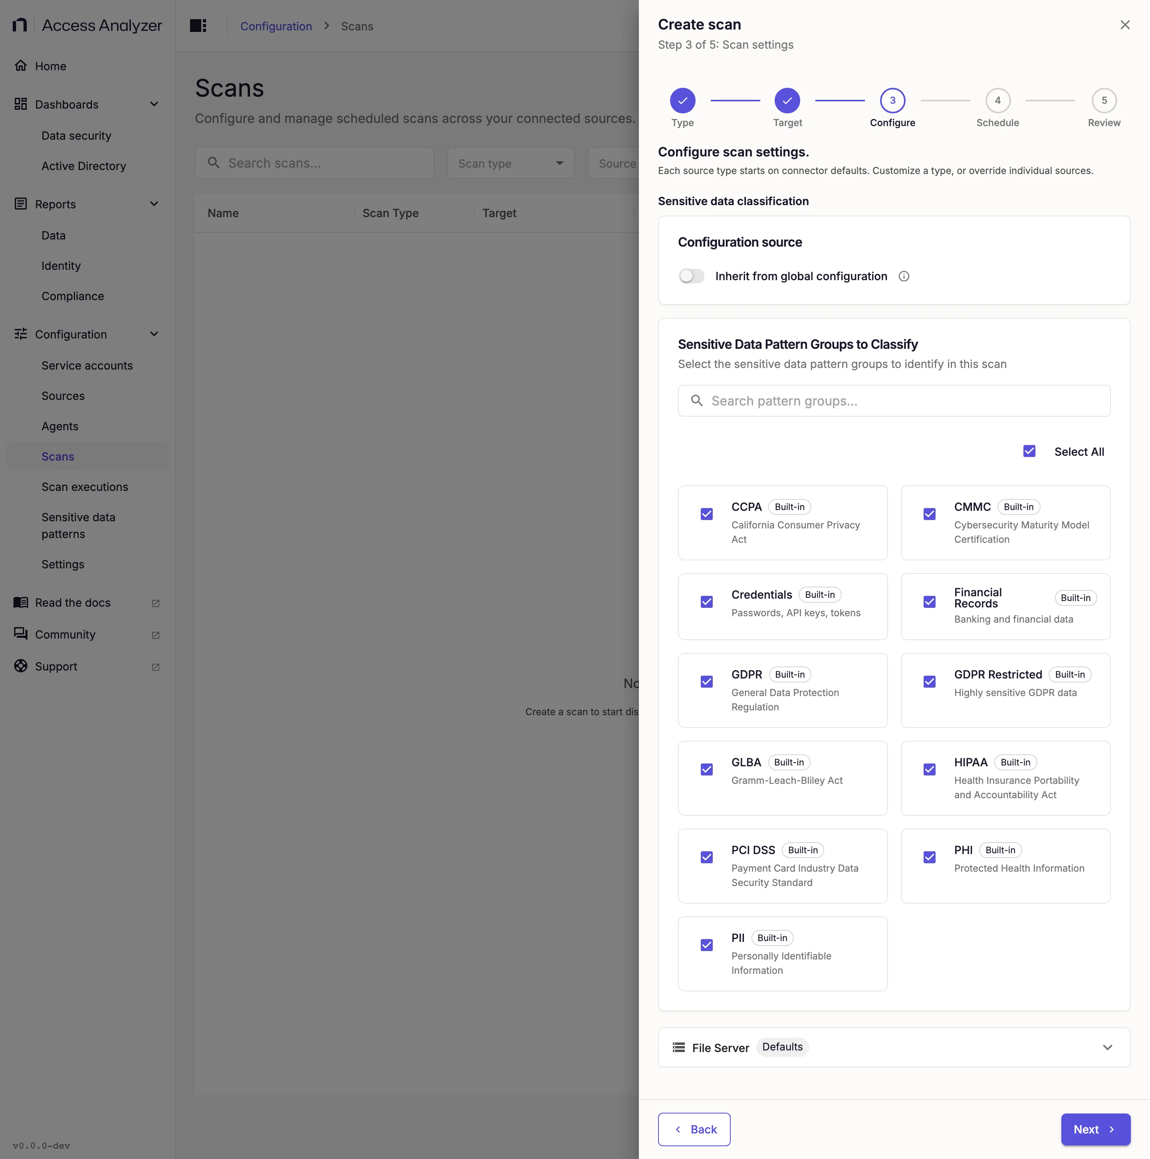This screenshot has width=1150, height=1159.
Task: Click external-link icon beside Support
Action: point(155,667)
